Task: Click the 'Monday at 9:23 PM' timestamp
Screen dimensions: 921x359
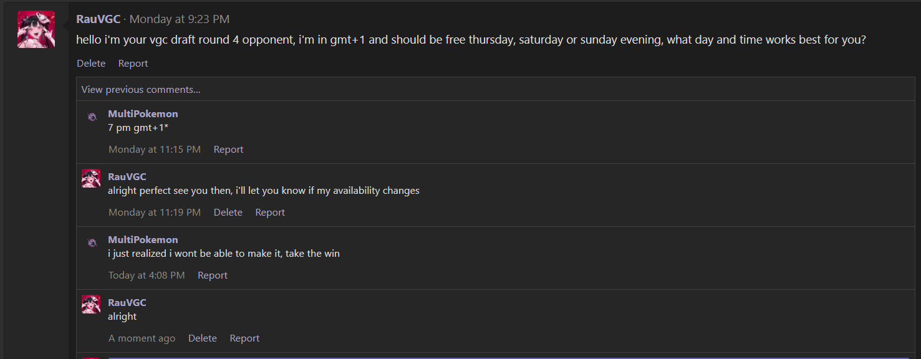Action: click(x=180, y=19)
